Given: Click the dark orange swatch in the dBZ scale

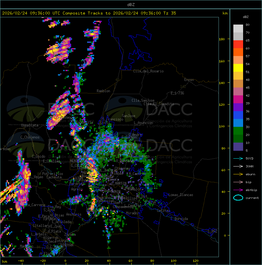Looking at the screenshot, I should tap(238, 52).
